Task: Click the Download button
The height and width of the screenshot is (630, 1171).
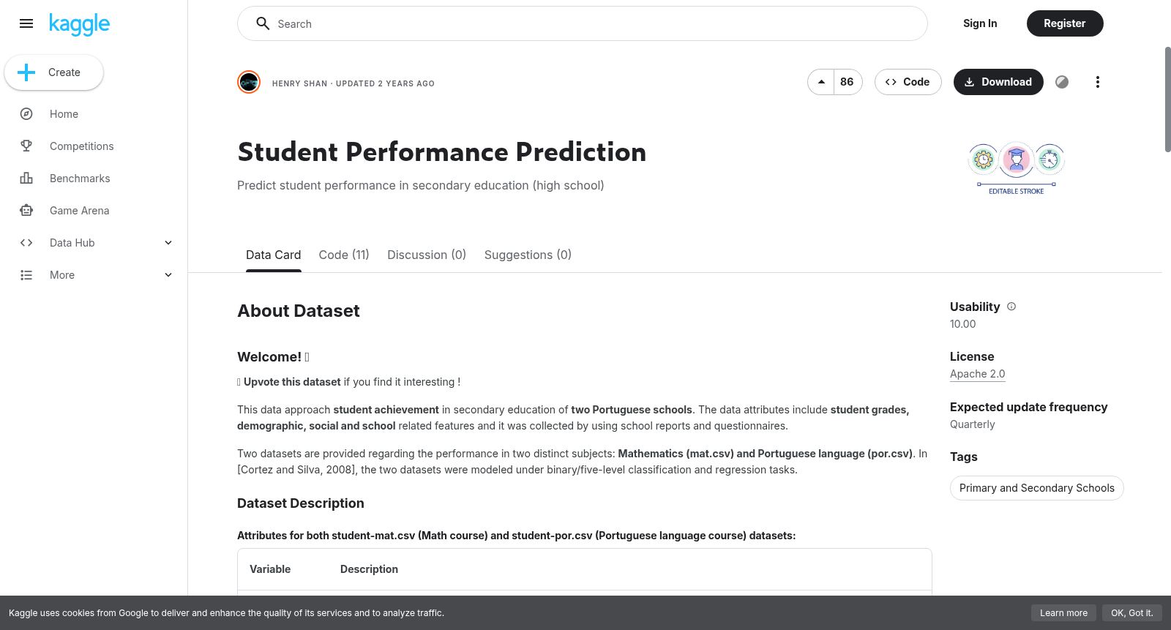Action: tap(998, 82)
